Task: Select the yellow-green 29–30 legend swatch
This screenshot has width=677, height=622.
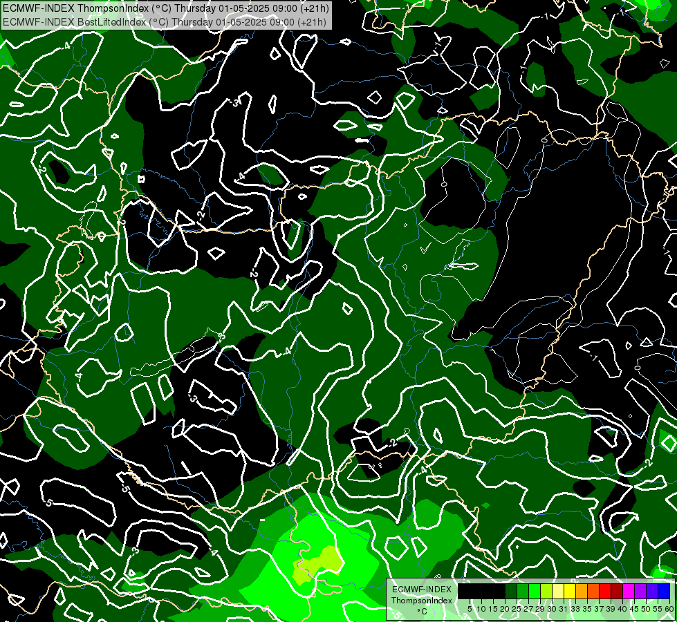Action: [x=546, y=591]
